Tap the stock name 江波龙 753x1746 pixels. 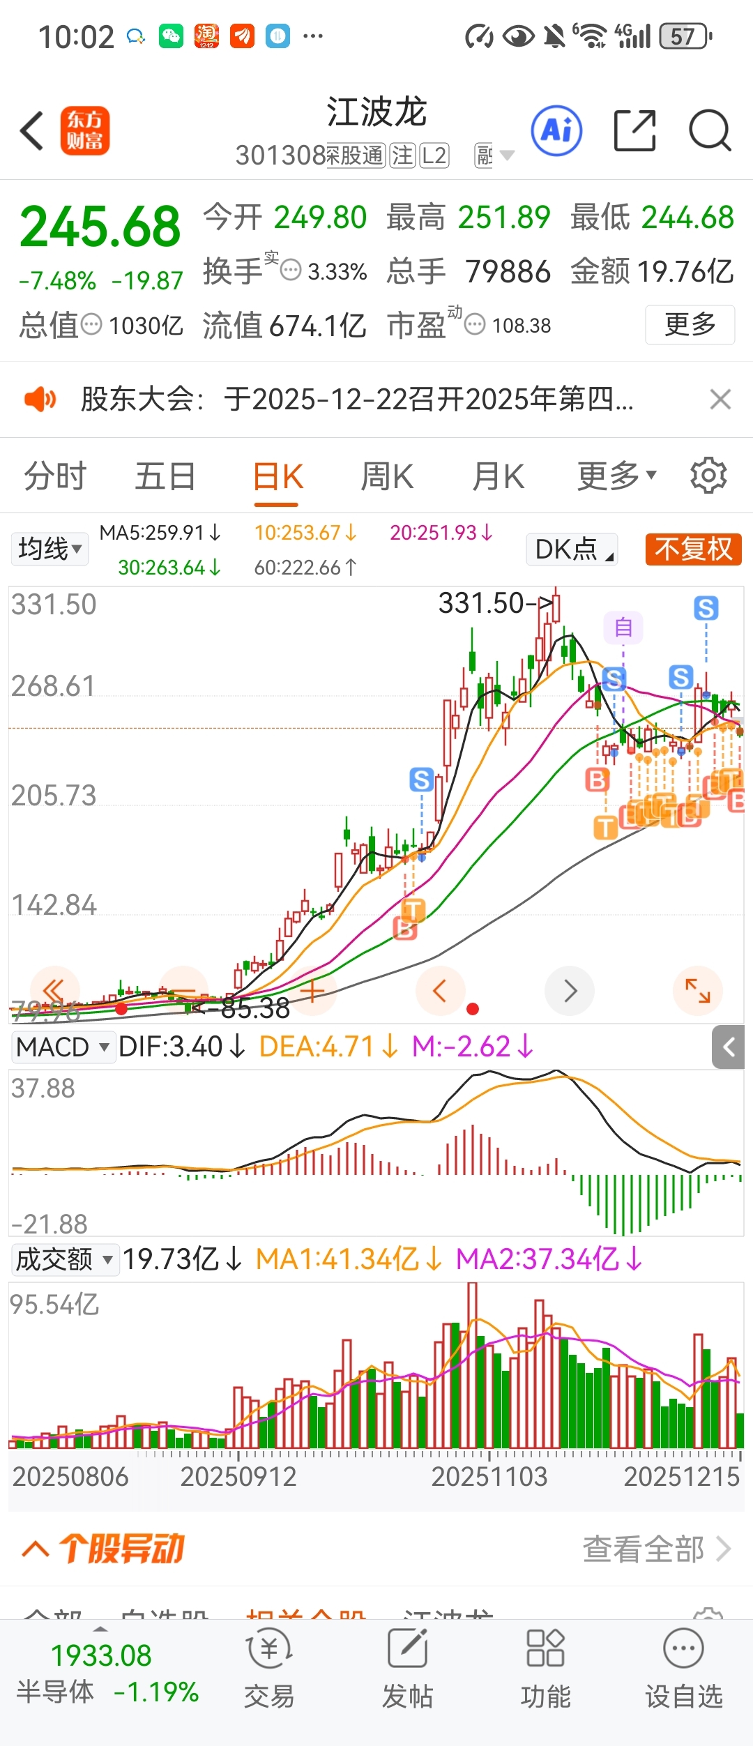tap(376, 112)
